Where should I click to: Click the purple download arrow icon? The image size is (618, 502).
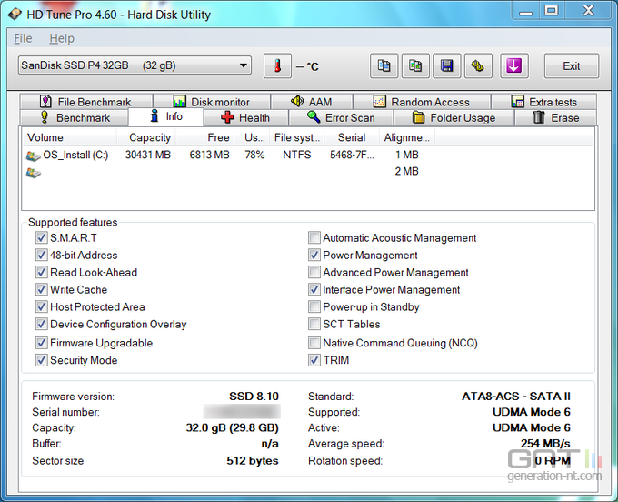tap(514, 65)
